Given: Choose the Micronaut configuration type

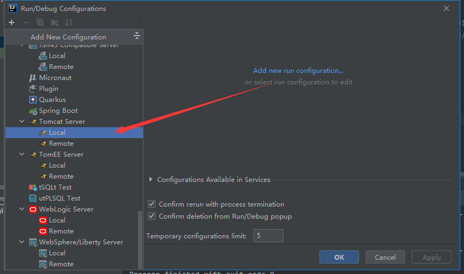Looking at the screenshot, I should click(x=74, y=78).
